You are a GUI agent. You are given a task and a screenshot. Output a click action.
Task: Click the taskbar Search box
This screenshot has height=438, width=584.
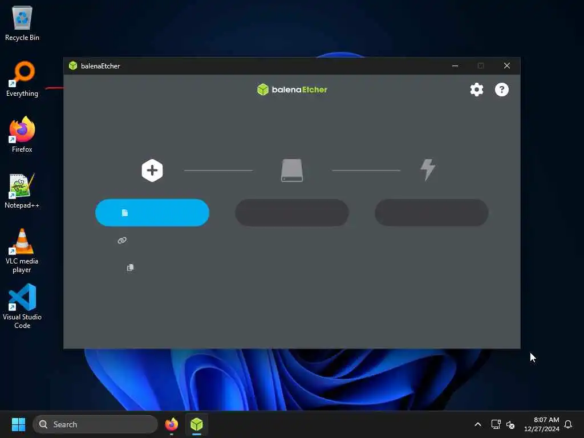pyautogui.click(x=95, y=424)
